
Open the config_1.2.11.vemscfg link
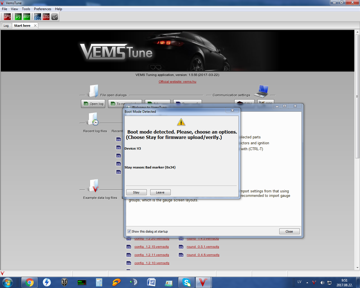click(152, 255)
